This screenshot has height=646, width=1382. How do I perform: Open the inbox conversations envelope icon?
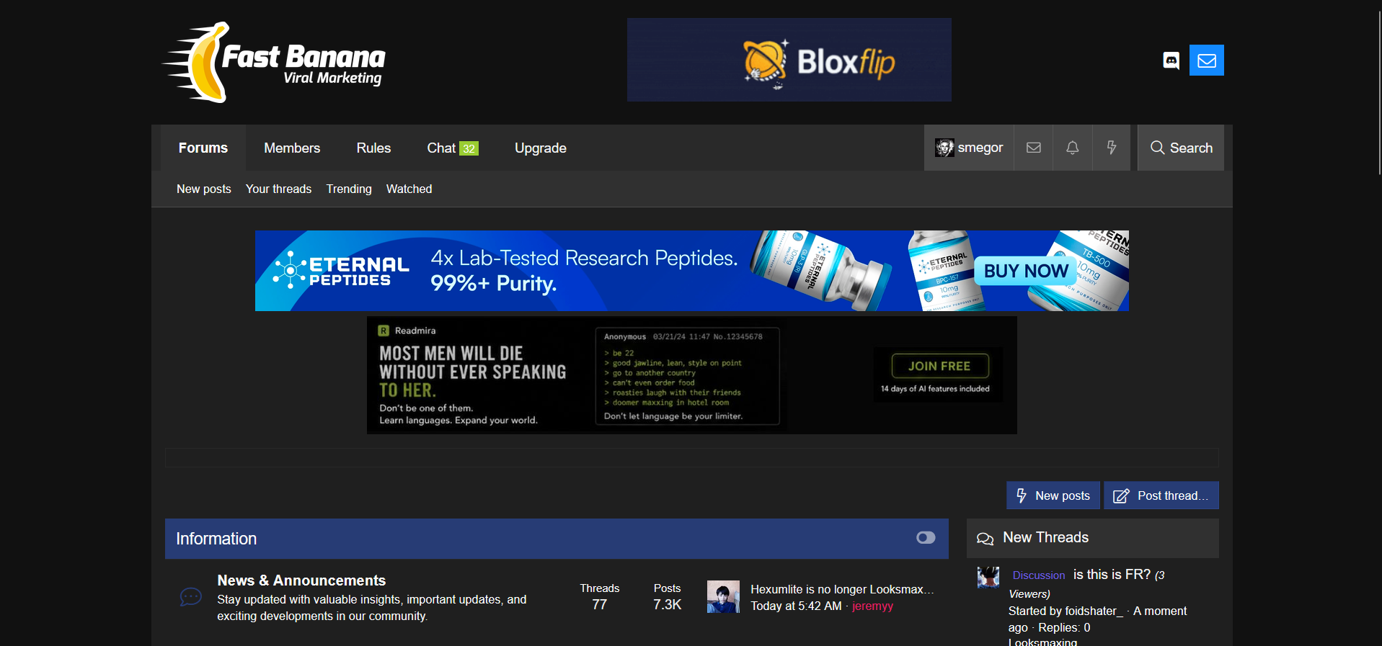pyautogui.click(x=1034, y=148)
